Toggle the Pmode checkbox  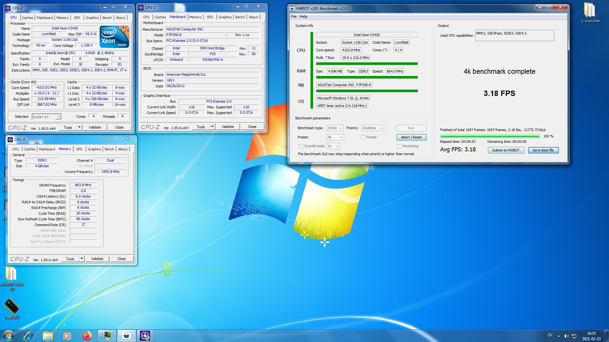pos(363,137)
